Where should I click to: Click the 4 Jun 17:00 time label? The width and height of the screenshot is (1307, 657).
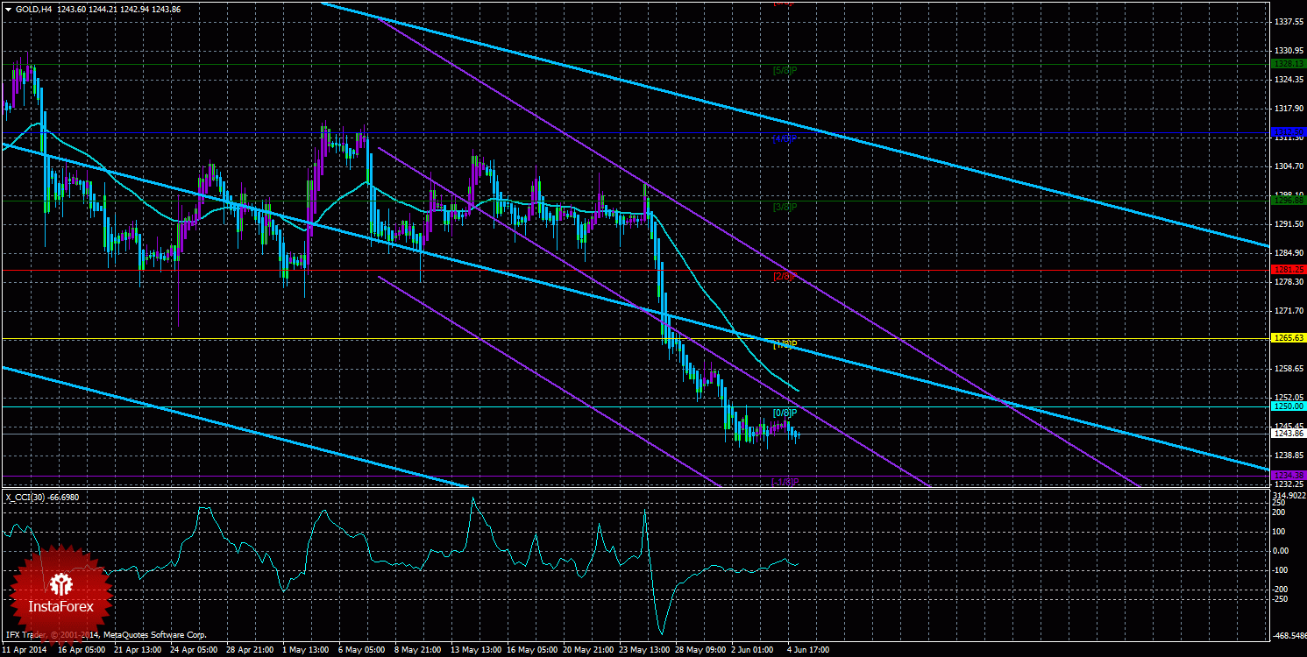tap(808, 651)
